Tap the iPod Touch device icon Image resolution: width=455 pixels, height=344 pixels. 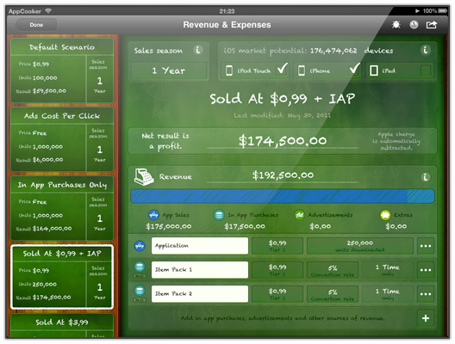tap(229, 71)
